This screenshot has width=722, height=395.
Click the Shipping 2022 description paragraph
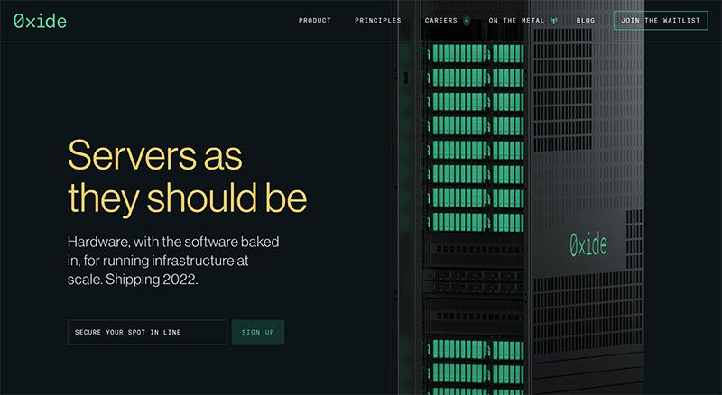164,261
